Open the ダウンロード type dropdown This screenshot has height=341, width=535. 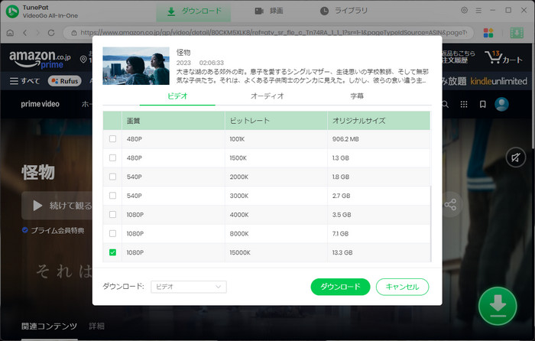(x=189, y=287)
